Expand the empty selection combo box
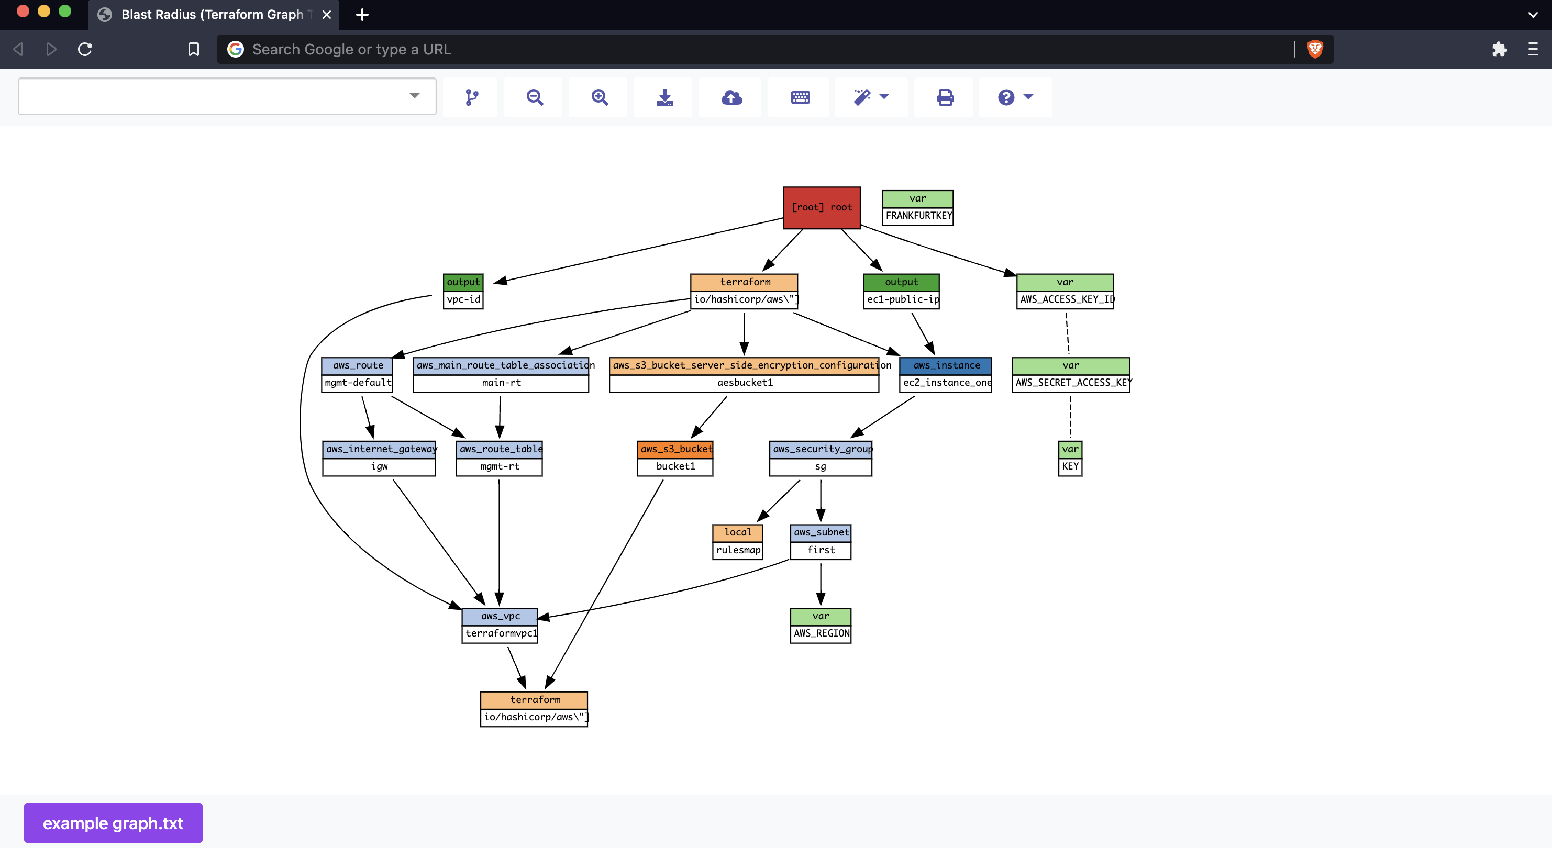Screen dimensions: 1552x848 227,96
